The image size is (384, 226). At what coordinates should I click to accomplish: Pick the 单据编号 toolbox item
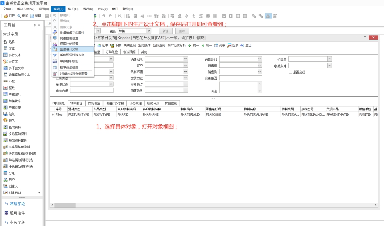click(x=12, y=94)
